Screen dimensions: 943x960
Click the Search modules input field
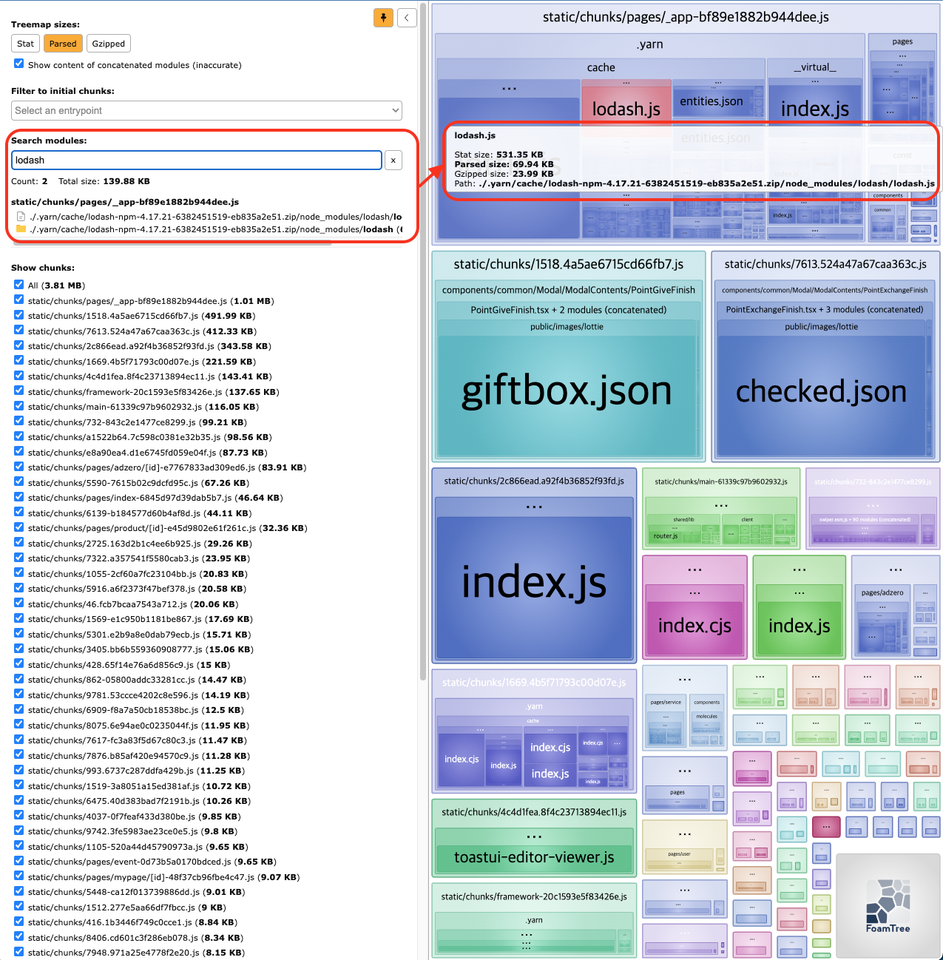[x=196, y=160]
